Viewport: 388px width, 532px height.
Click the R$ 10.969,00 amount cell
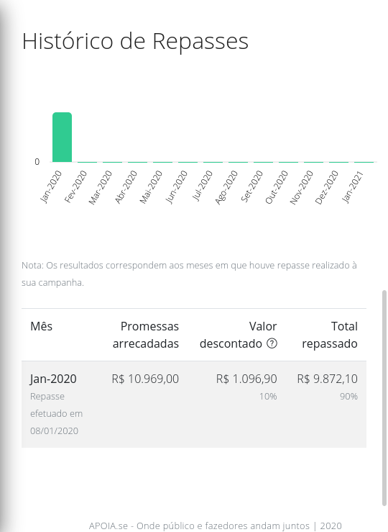tap(145, 379)
